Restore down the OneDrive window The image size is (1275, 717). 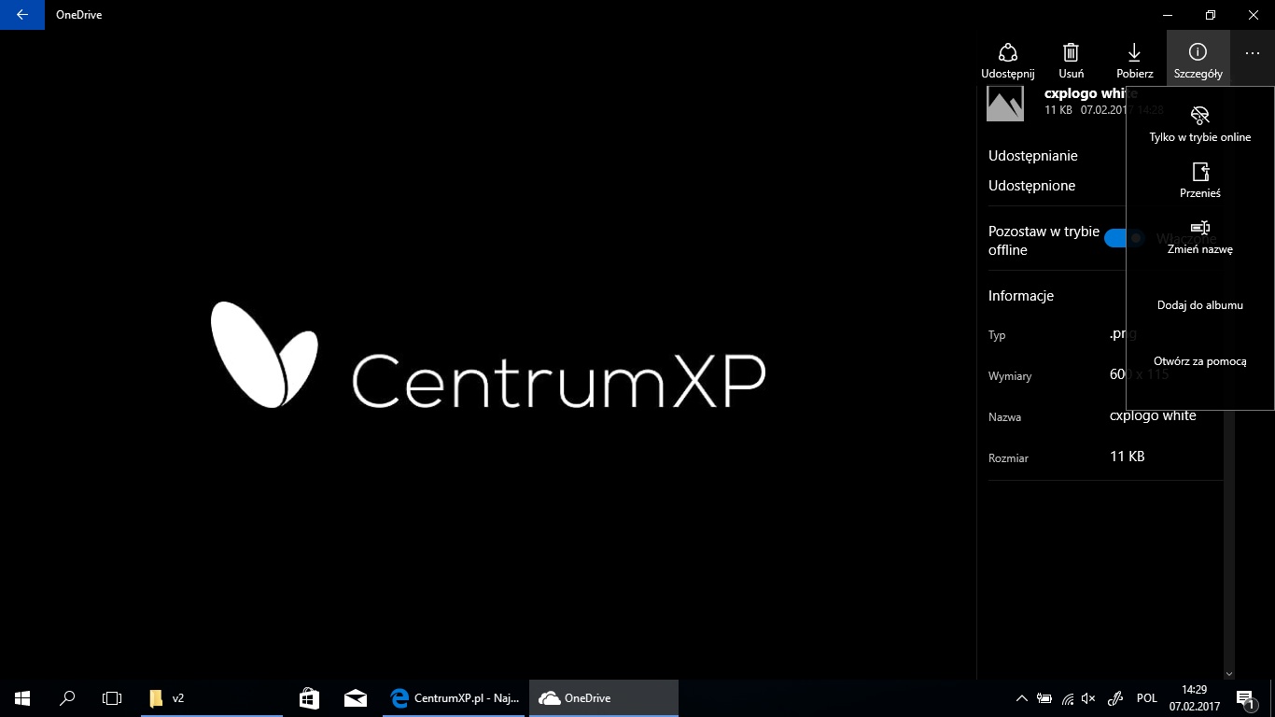click(x=1211, y=15)
